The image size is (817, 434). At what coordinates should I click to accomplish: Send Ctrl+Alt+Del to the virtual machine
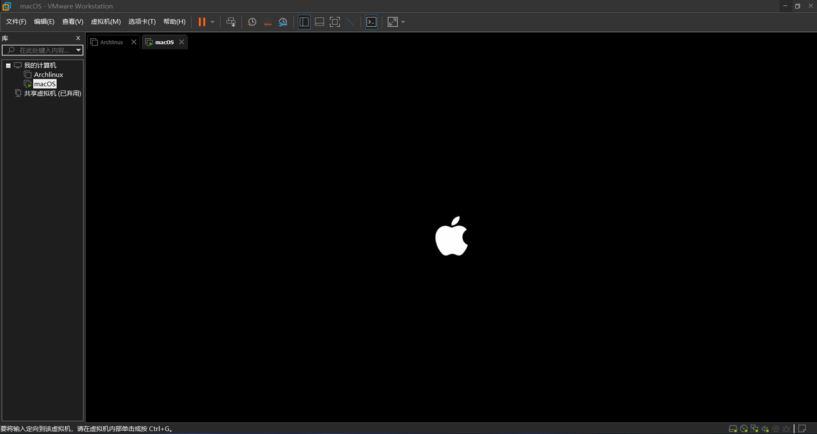[x=231, y=22]
